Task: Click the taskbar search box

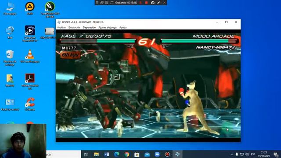Action: [x=63, y=154]
